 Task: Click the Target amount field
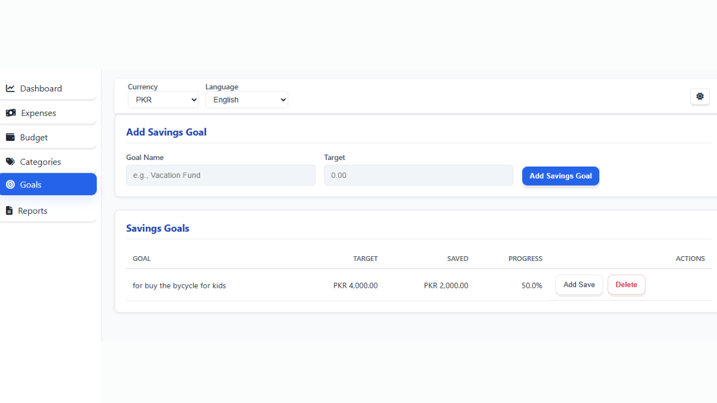pyautogui.click(x=418, y=175)
